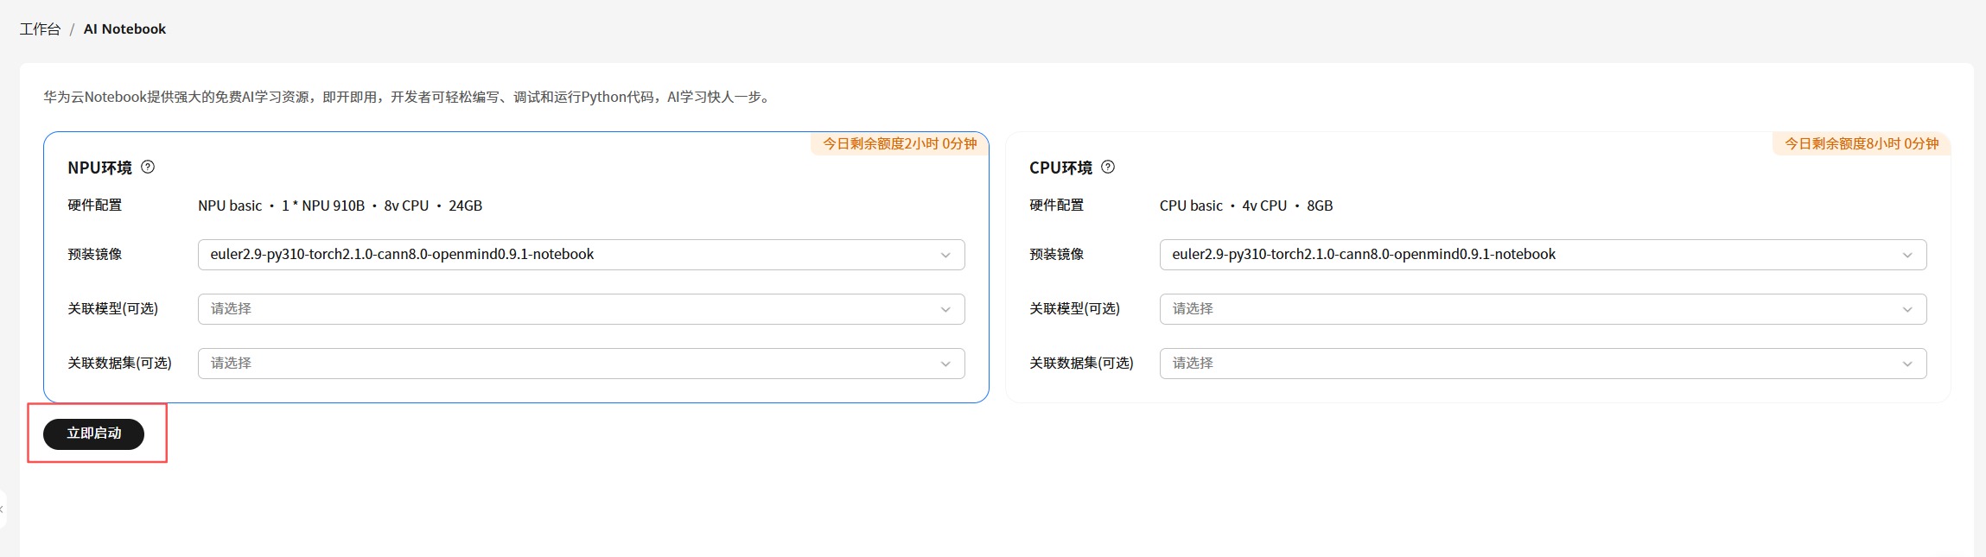Click the NPU 关联数据集 dropdown chevron

(945, 364)
